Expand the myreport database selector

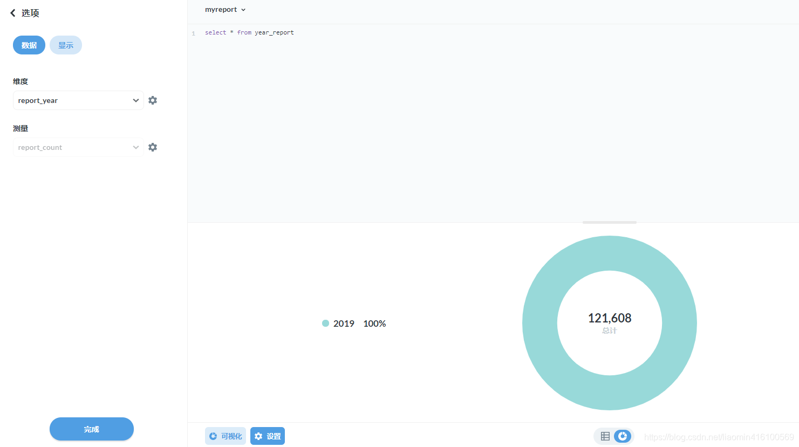tap(225, 10)
